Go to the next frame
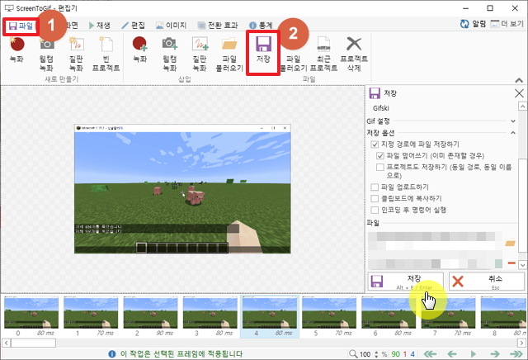The height and width of the screenshot is (360, 528). point(495,354)
